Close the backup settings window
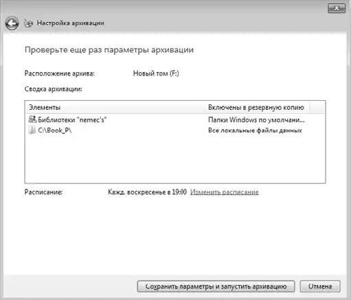This screenshot has height=300, width=351. pyautogui.click(x=337, y=8)
